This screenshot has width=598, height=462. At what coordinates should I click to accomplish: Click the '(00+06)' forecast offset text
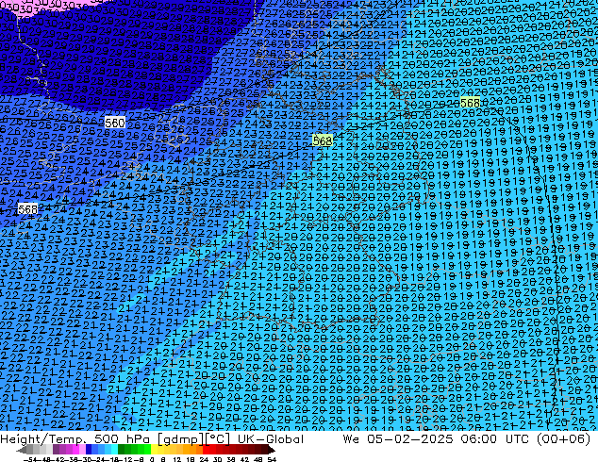[x=564, y=439]
